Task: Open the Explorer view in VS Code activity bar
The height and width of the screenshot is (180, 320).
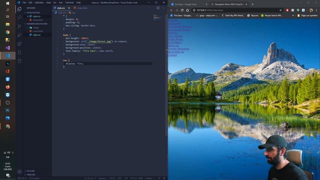Action: [x=19, y=9]
